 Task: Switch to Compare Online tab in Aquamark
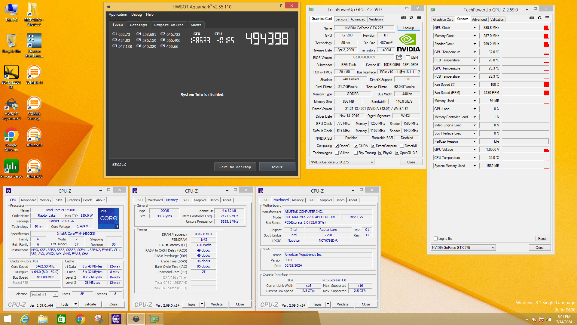coord(169,25)
